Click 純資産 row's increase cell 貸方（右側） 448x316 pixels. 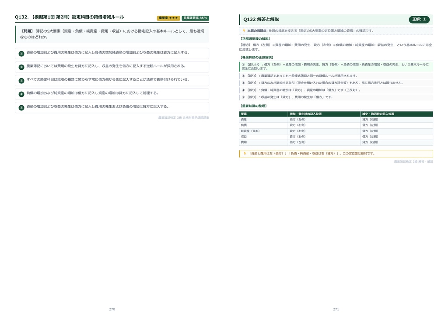tap(324, 131)
